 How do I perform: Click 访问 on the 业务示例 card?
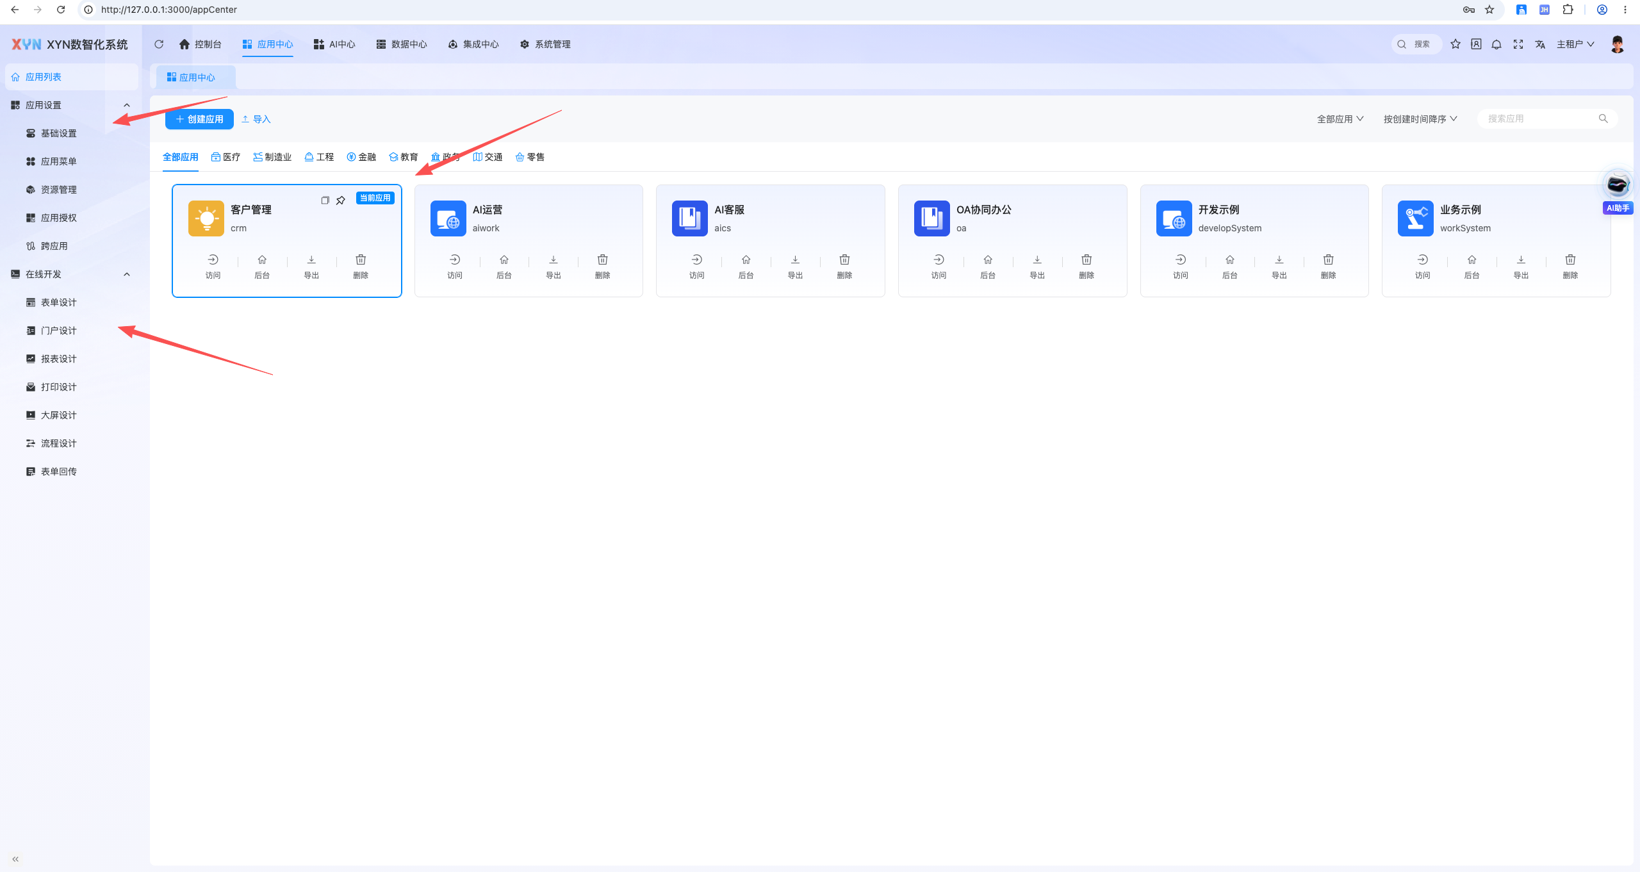pos(1422,267)
